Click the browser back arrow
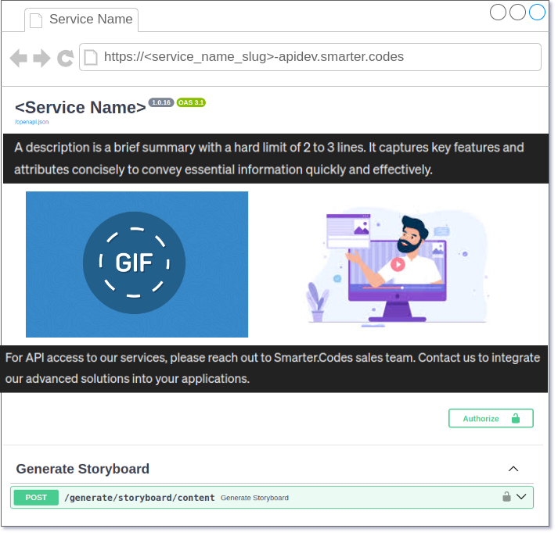Viewport: 558px width, 536px height. point(19,58)
